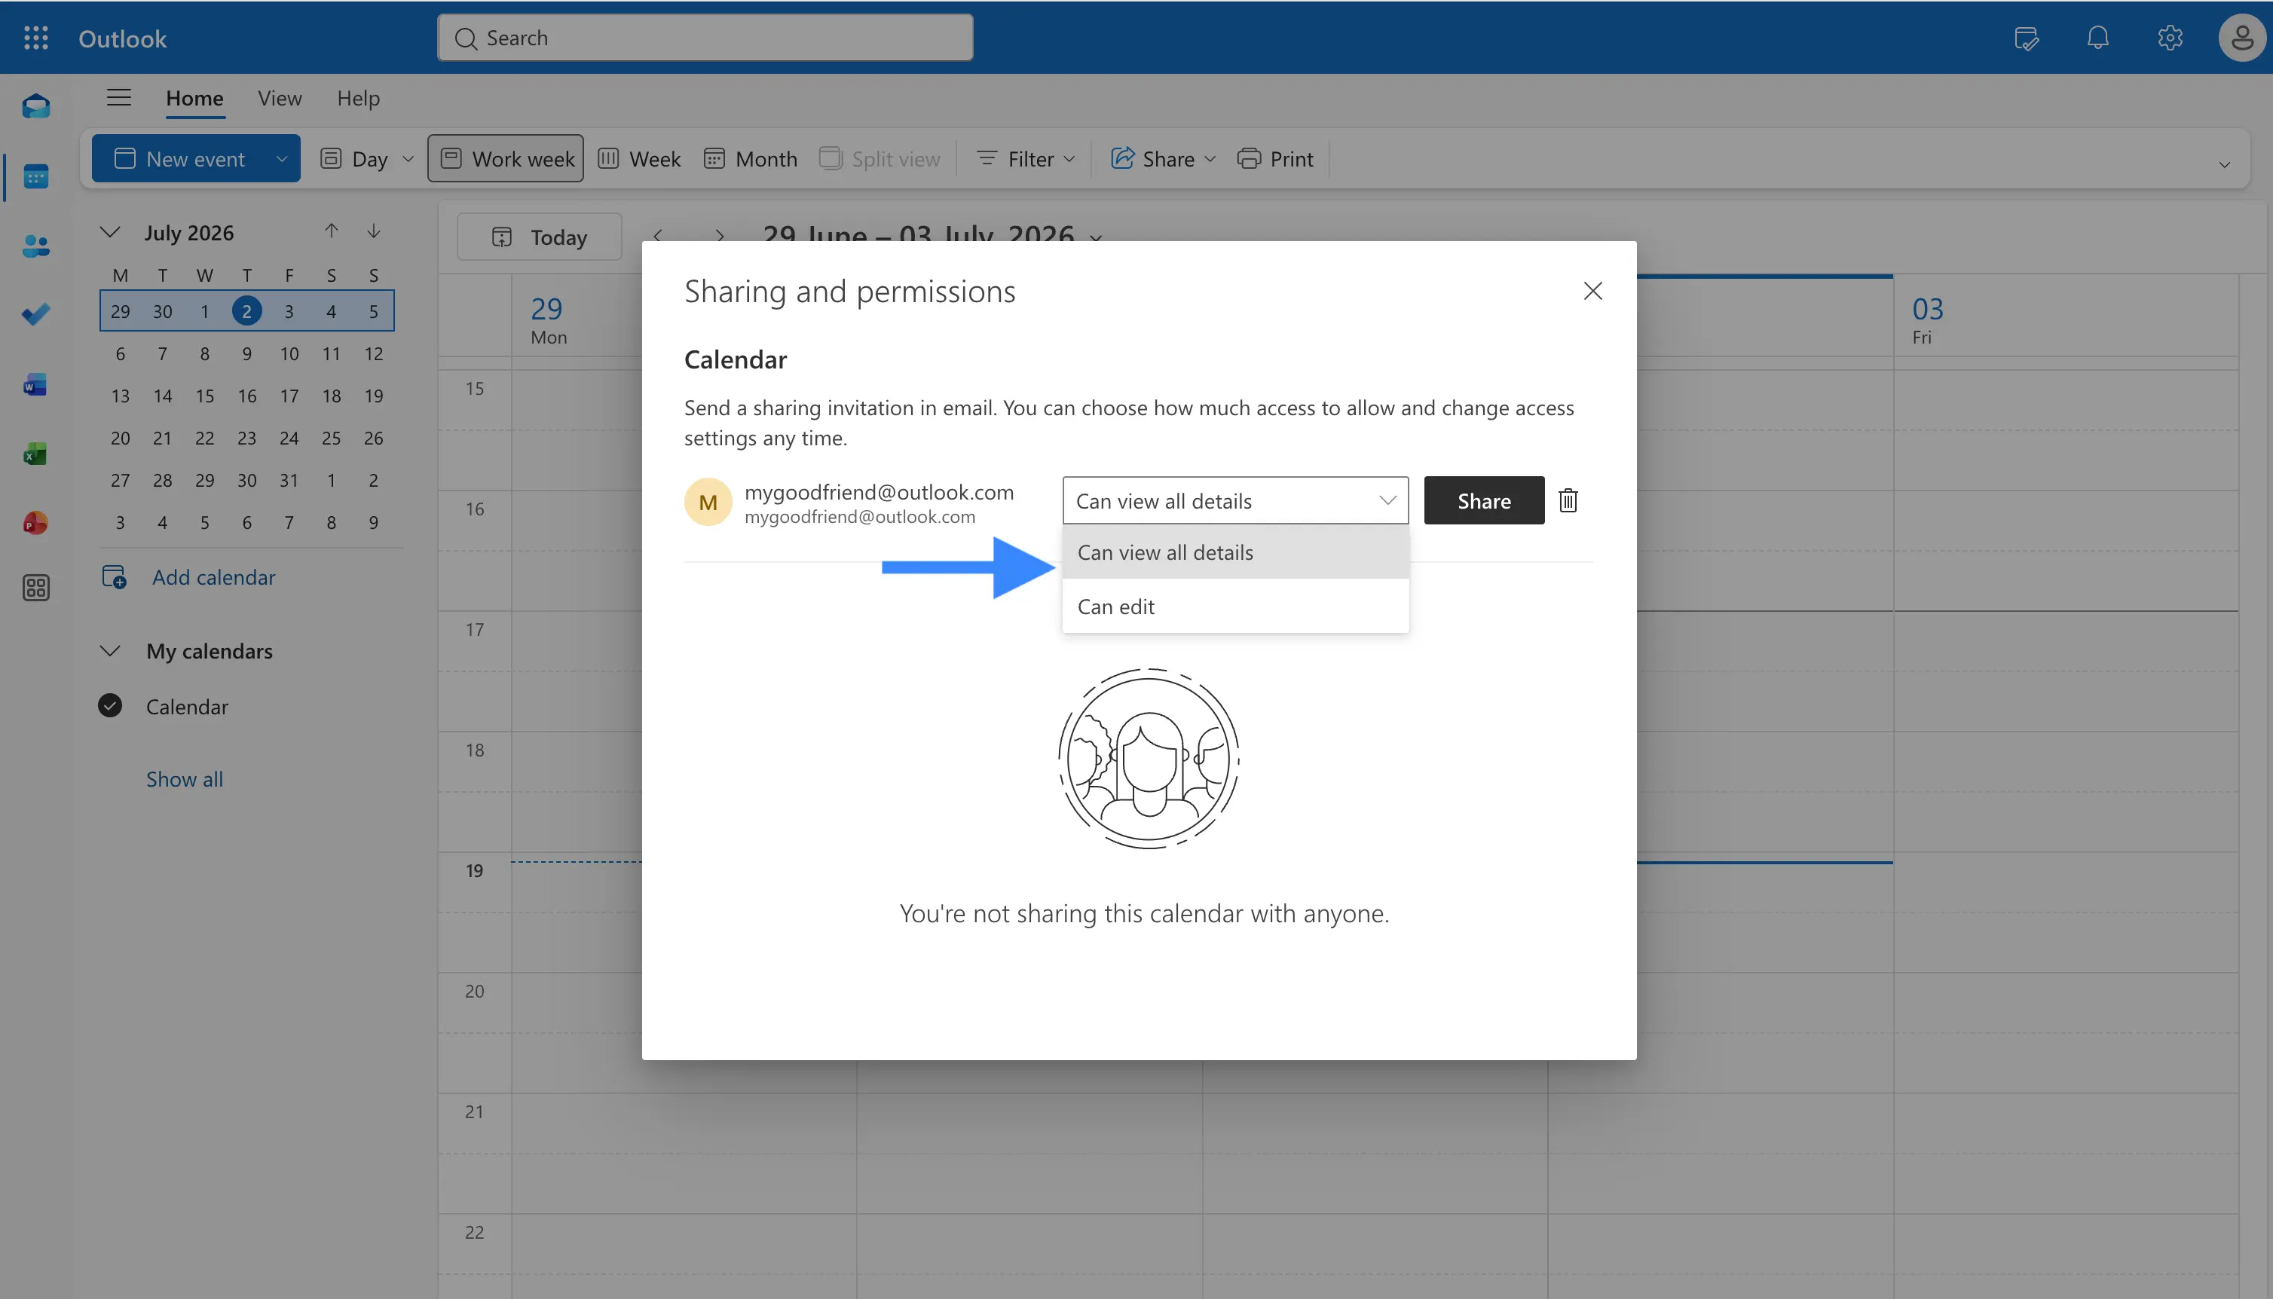Screen dimensions: 2273x1299
Task: Close the Sharing and permissions dialog
Action: coord(1592,291)
